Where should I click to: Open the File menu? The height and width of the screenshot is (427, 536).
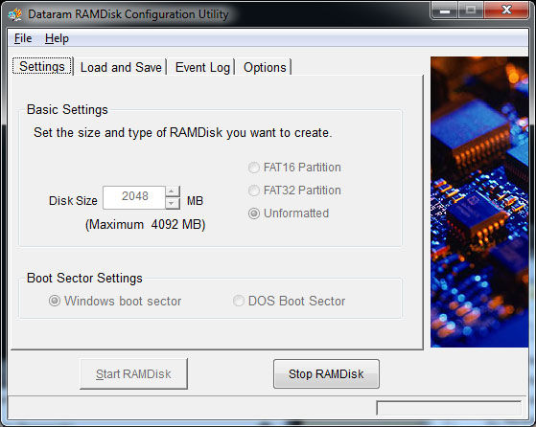(x=23, y=38)
